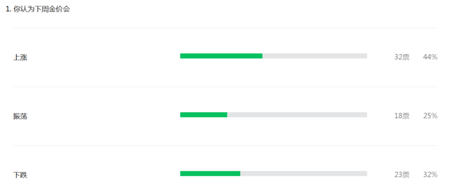Click the gray remainder of 振荡 bar
Screen dimensions: 449x183
click(297, 114)
